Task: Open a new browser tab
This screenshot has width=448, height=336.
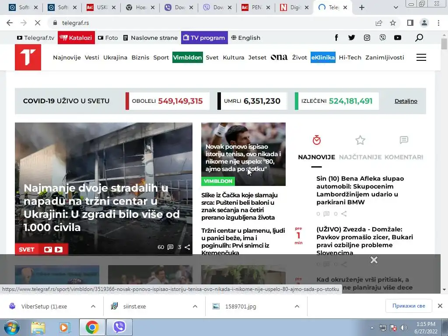Action: click(362, 7)
